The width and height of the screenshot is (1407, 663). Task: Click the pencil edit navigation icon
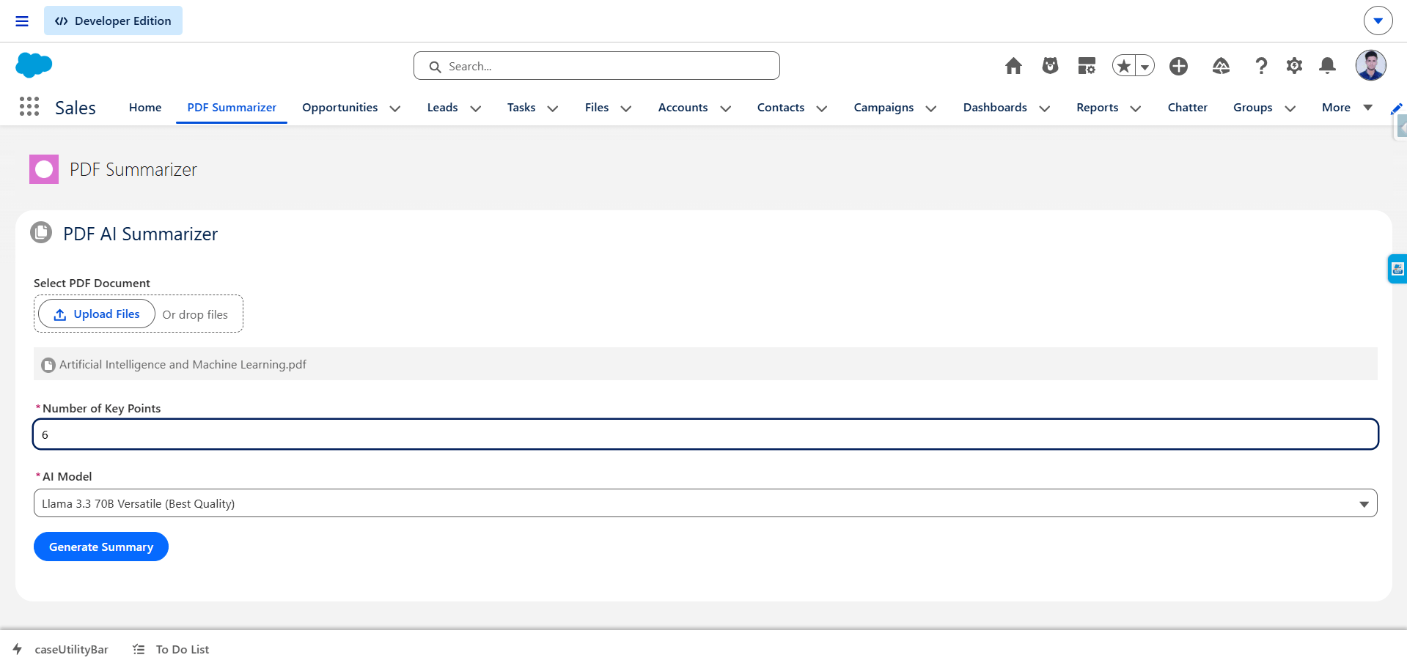(x=1397, y=108)
